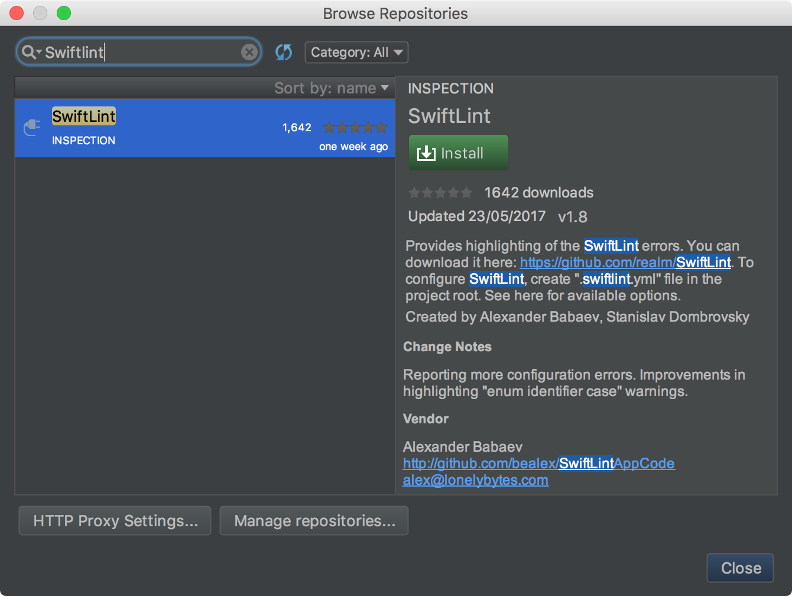Screen dimensions: 792x596
Task: Click the alex@lonelybytes.com email link
Action: 476,480
